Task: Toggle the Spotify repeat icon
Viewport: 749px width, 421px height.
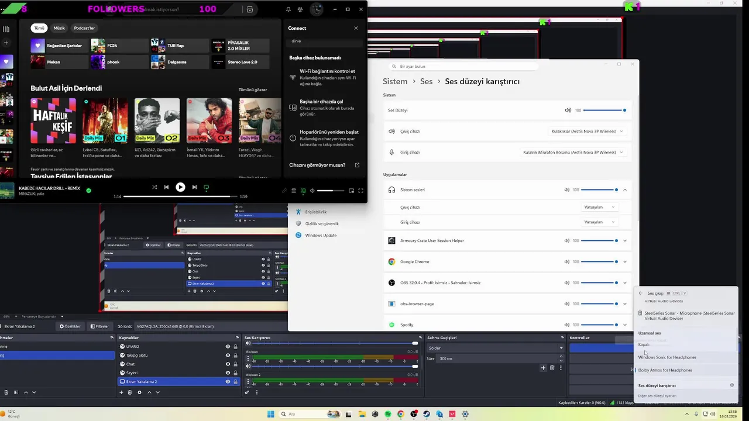Action: click(x=206, y=187)
